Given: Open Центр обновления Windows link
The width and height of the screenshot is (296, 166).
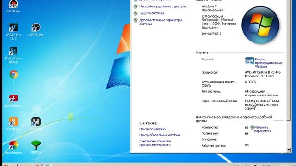Looking at the screenshot, I should pyautogui.click(x=160, y=135).
